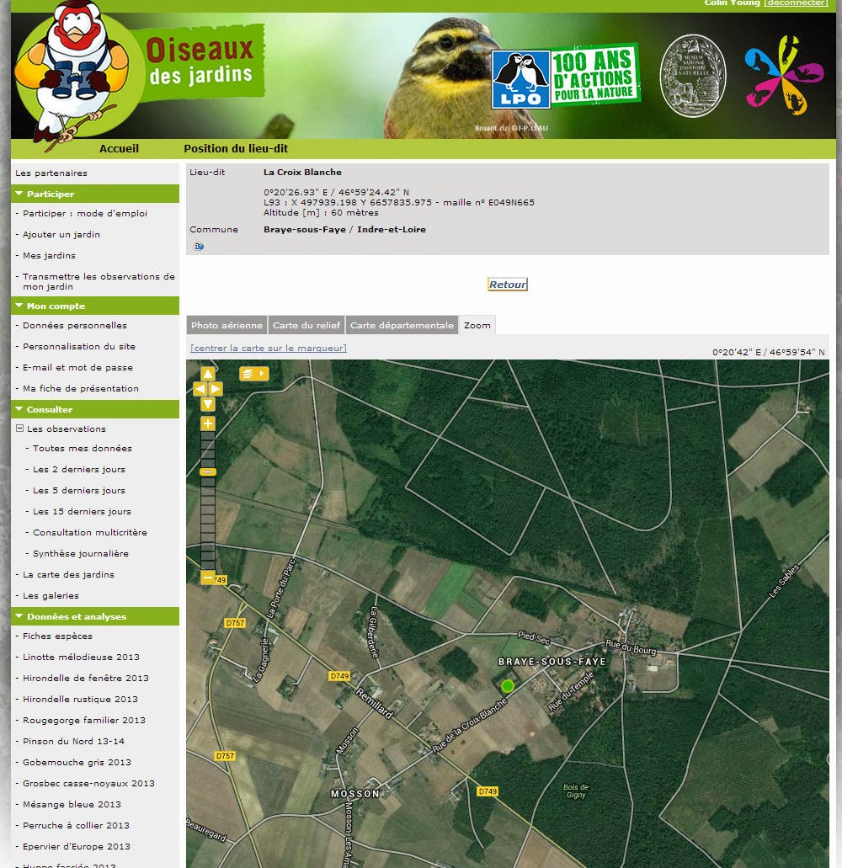Click the zoom level slider handle
This screenshot has width=842, height=868.
(x=208, y=472)
